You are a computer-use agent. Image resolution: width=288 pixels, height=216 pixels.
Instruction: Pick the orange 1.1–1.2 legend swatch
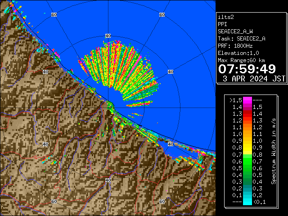click(x=247, y=127)
